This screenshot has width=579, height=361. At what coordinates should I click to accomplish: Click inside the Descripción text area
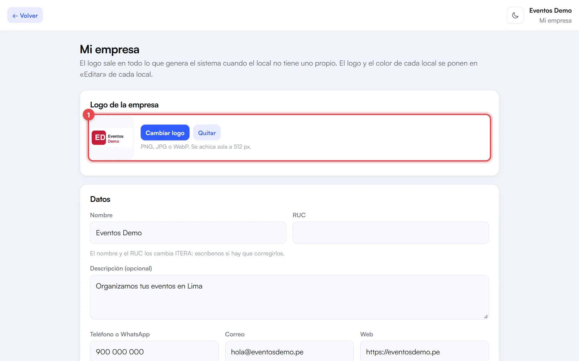pyautogui.click(x=289, y=297)
